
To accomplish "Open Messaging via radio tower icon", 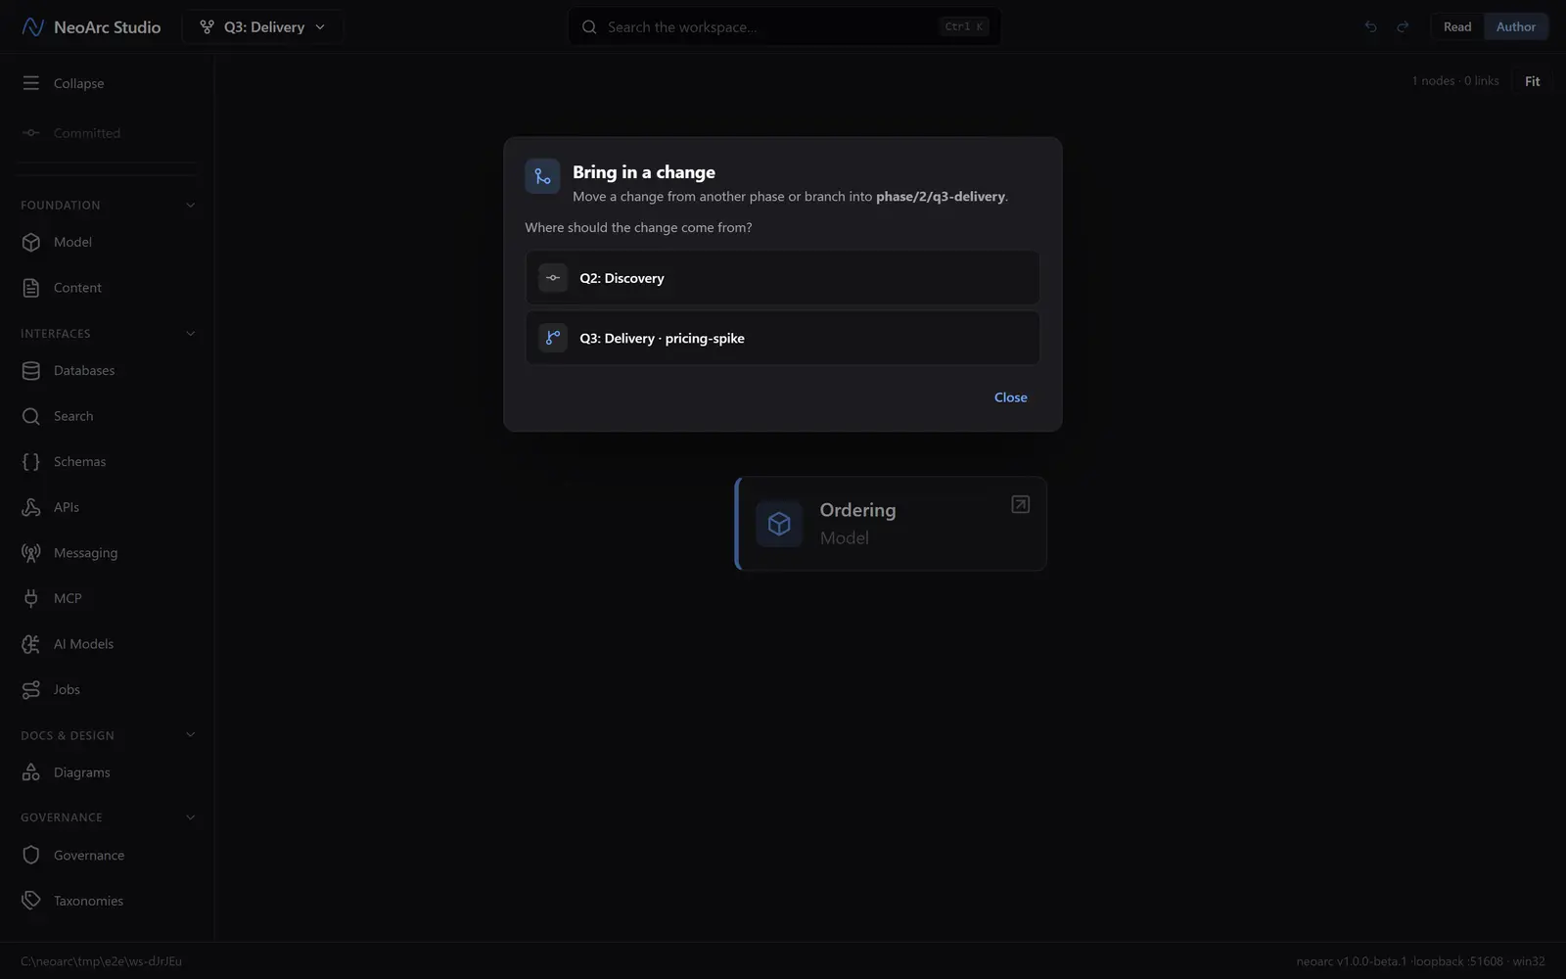I will (x=31, y=553).
